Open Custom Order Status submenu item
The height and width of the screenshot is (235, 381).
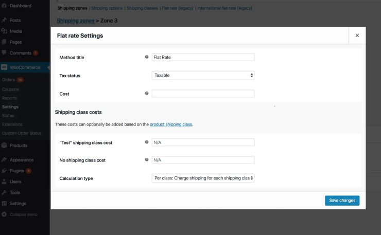click(x=22, y=133)
